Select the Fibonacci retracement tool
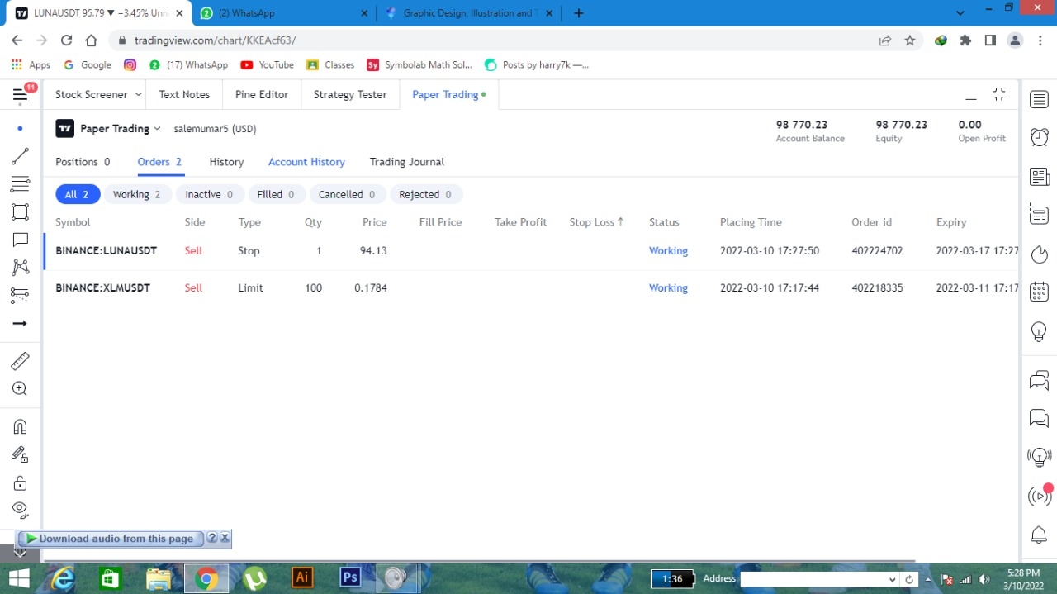The height and width of the screenshot is (594, 1057). pos(20,183)
